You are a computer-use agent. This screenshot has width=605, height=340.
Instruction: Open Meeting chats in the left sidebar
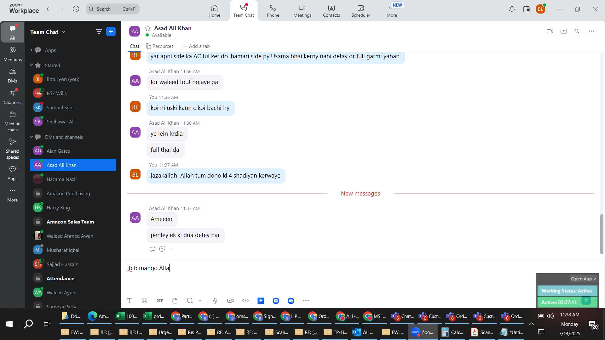(x=13, y=122)
